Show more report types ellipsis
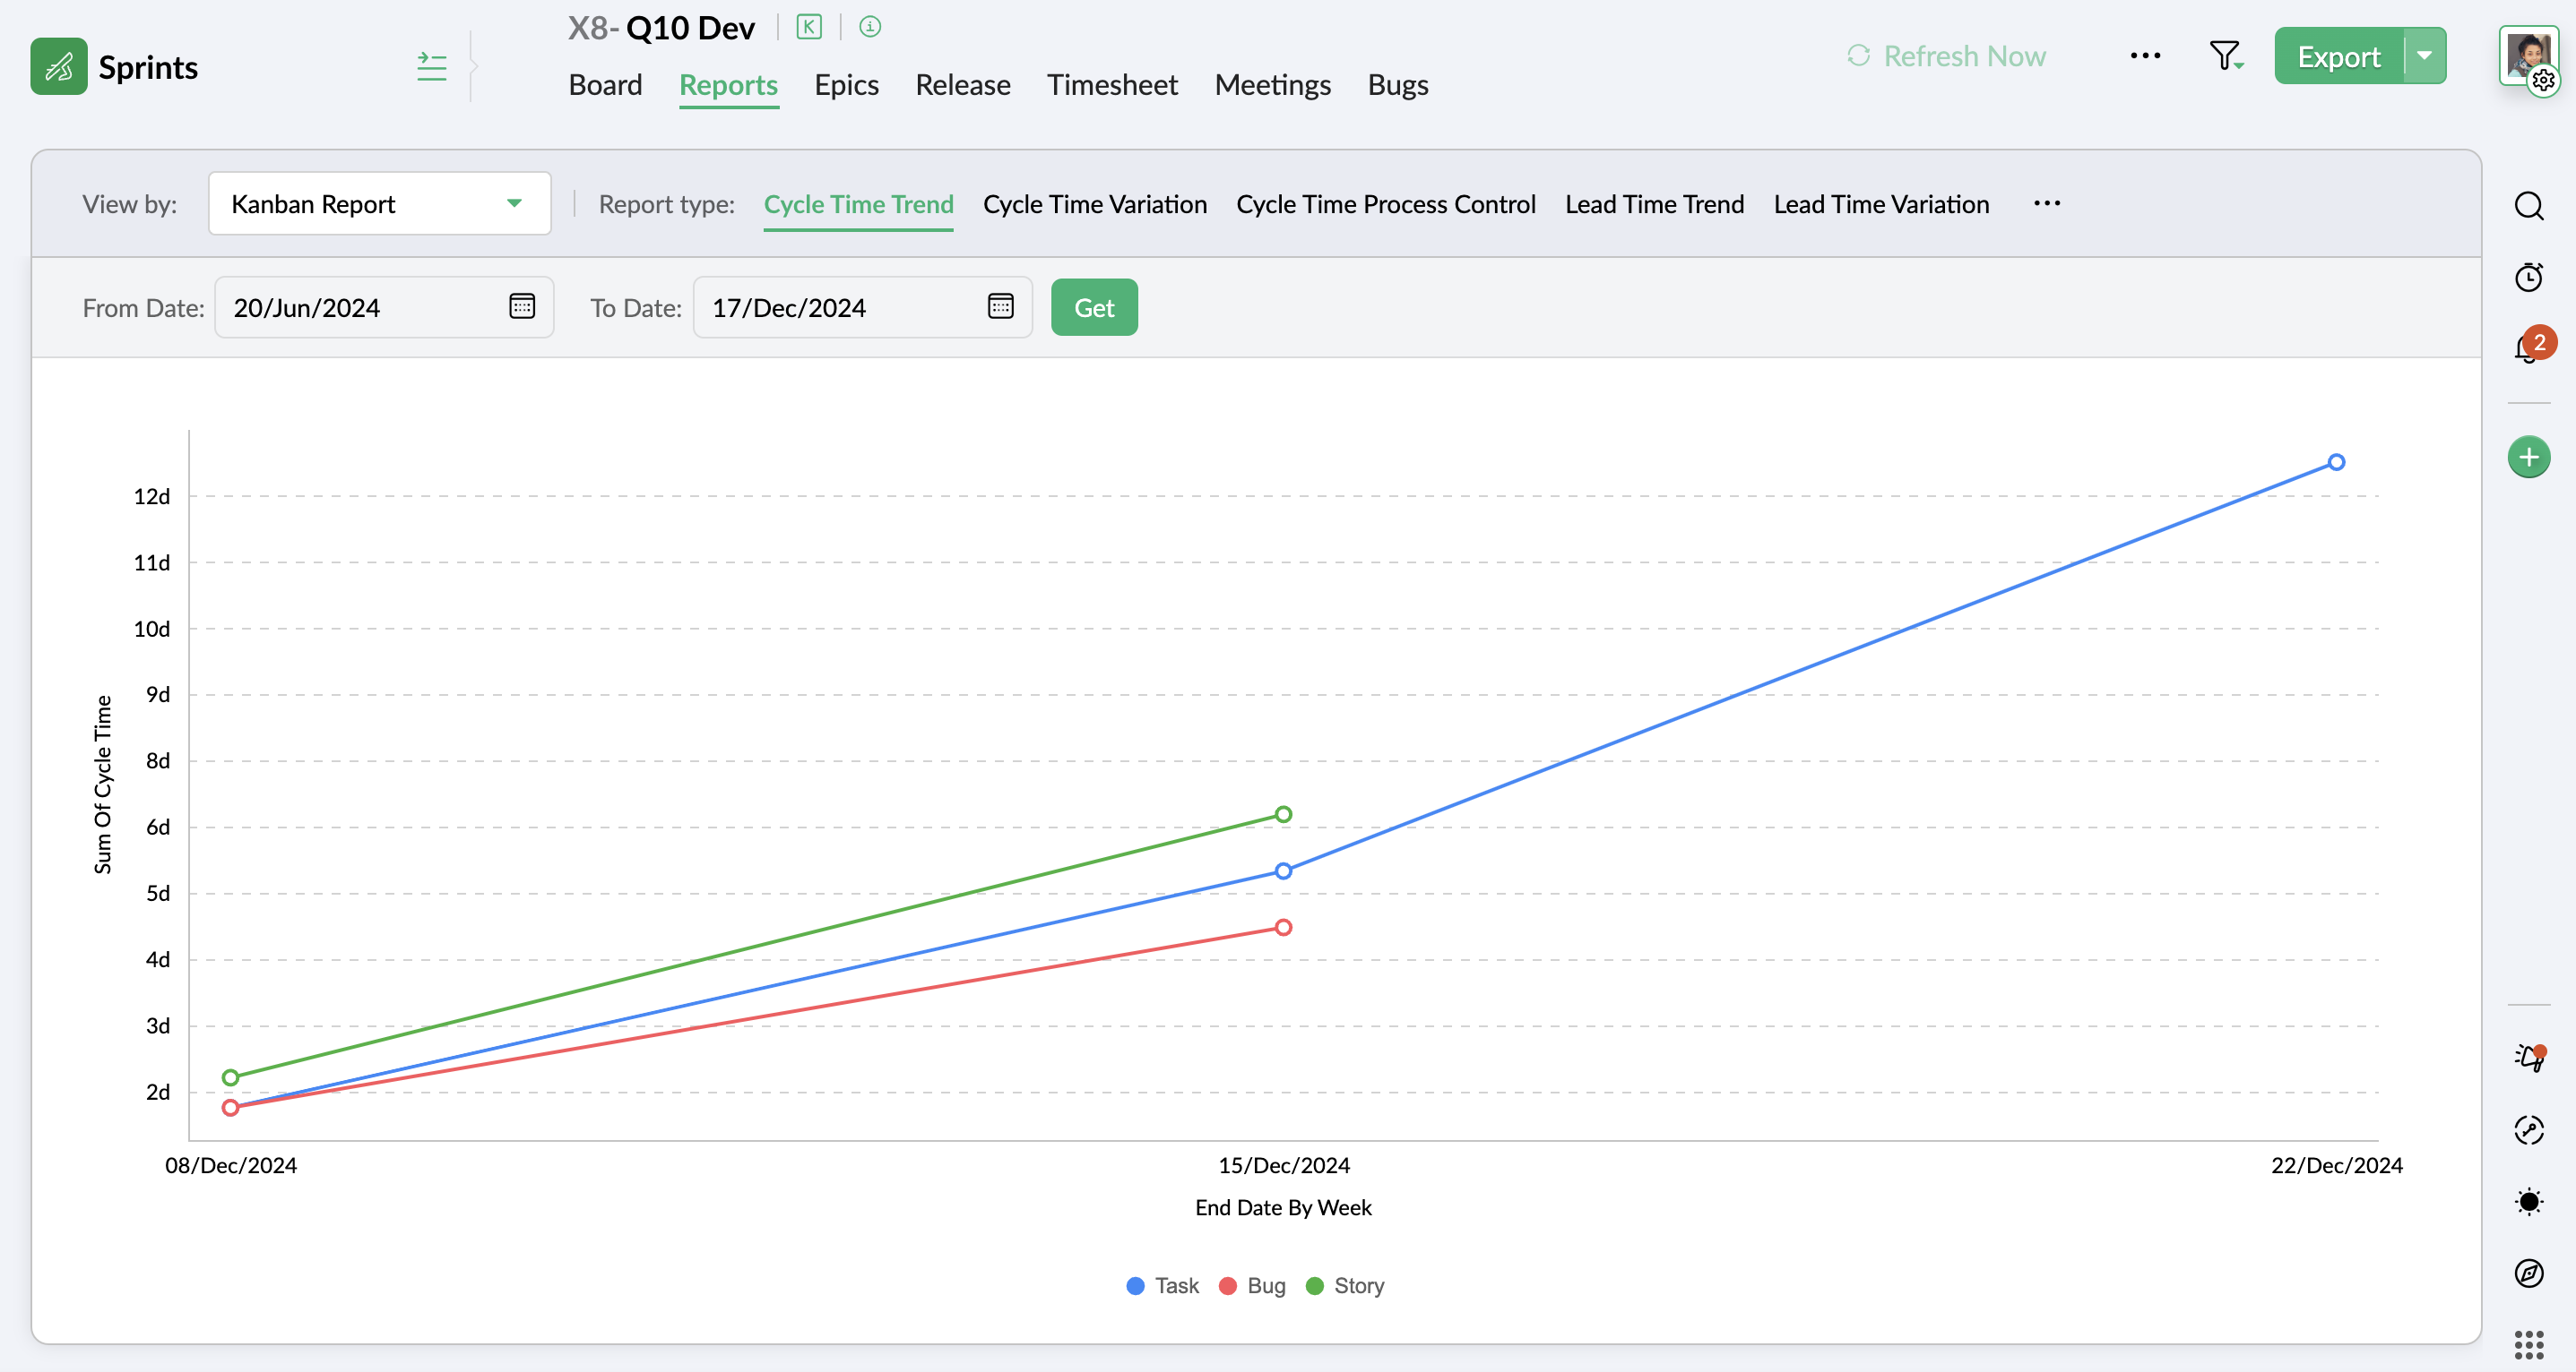The image size is (2576, 1372). coord(2046,204)
